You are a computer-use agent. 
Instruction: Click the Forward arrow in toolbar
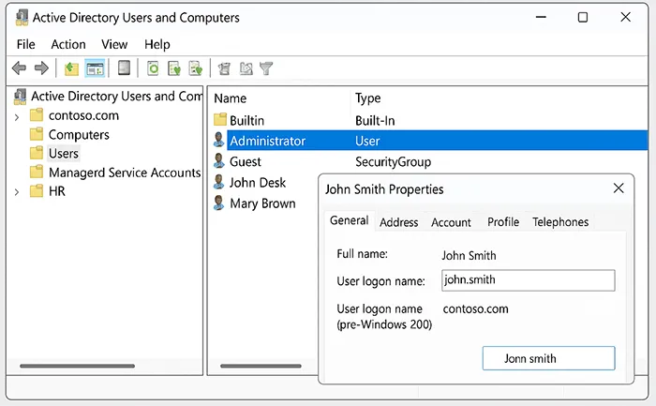tap(41, 68)
